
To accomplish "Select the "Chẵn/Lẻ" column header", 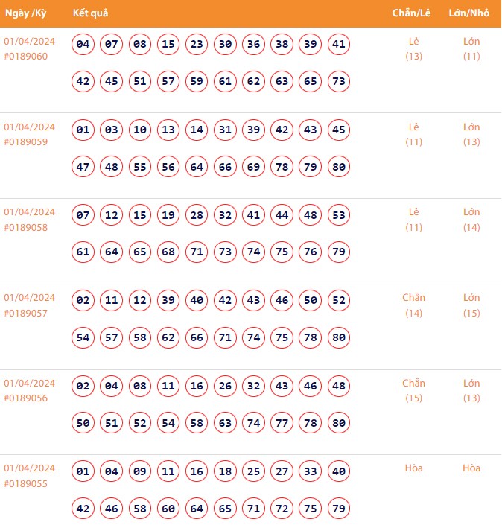I will [x=413, y=13].
